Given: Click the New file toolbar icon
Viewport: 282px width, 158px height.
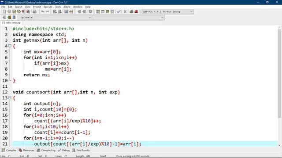Looking at the screenshot, I should pyautogui.click(x=4, y=12).
